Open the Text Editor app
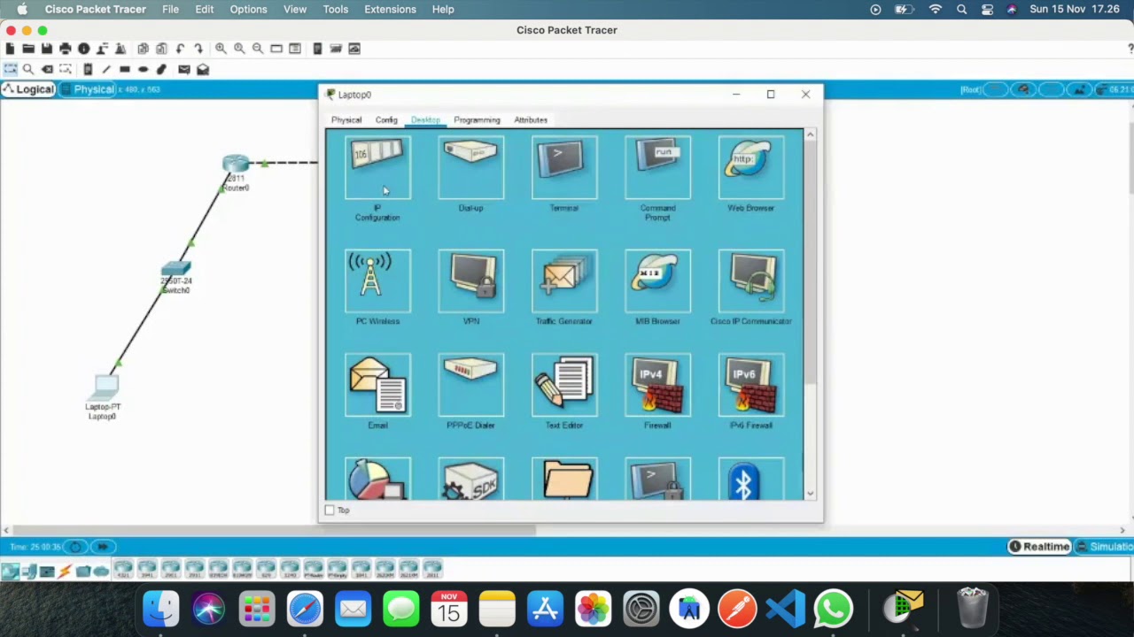Screen dimensions: 1134x637 click(564, 385)
